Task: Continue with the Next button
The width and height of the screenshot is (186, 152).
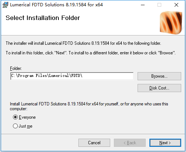Action: pos(165,143)
